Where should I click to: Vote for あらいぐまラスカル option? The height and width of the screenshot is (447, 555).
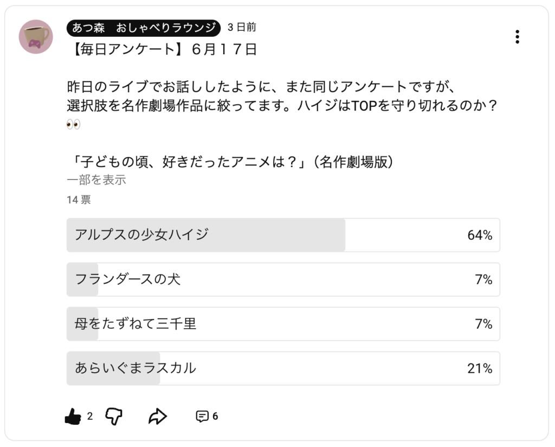point(283,368)
